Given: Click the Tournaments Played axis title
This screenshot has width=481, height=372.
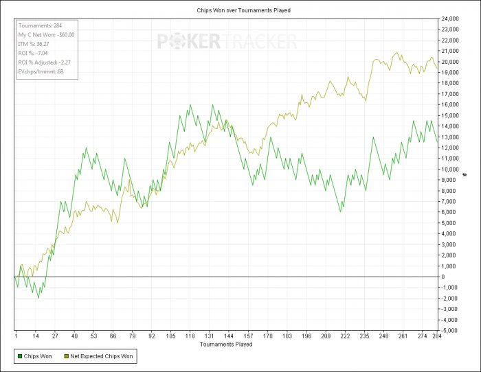Looking at the screenshot, I should (226, 345).
